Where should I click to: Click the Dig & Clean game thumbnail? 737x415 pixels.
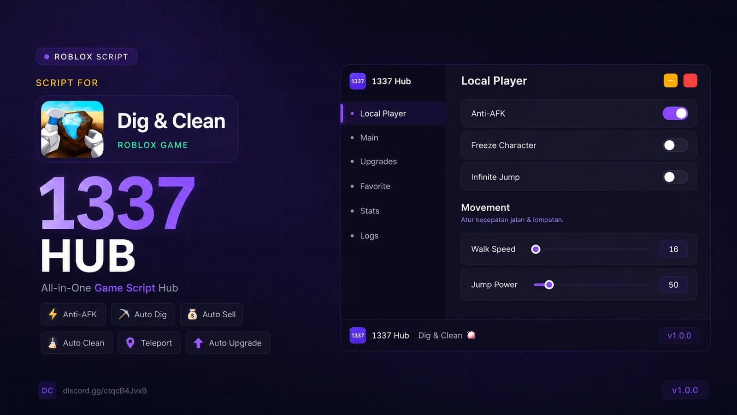[x=72, y=129]
